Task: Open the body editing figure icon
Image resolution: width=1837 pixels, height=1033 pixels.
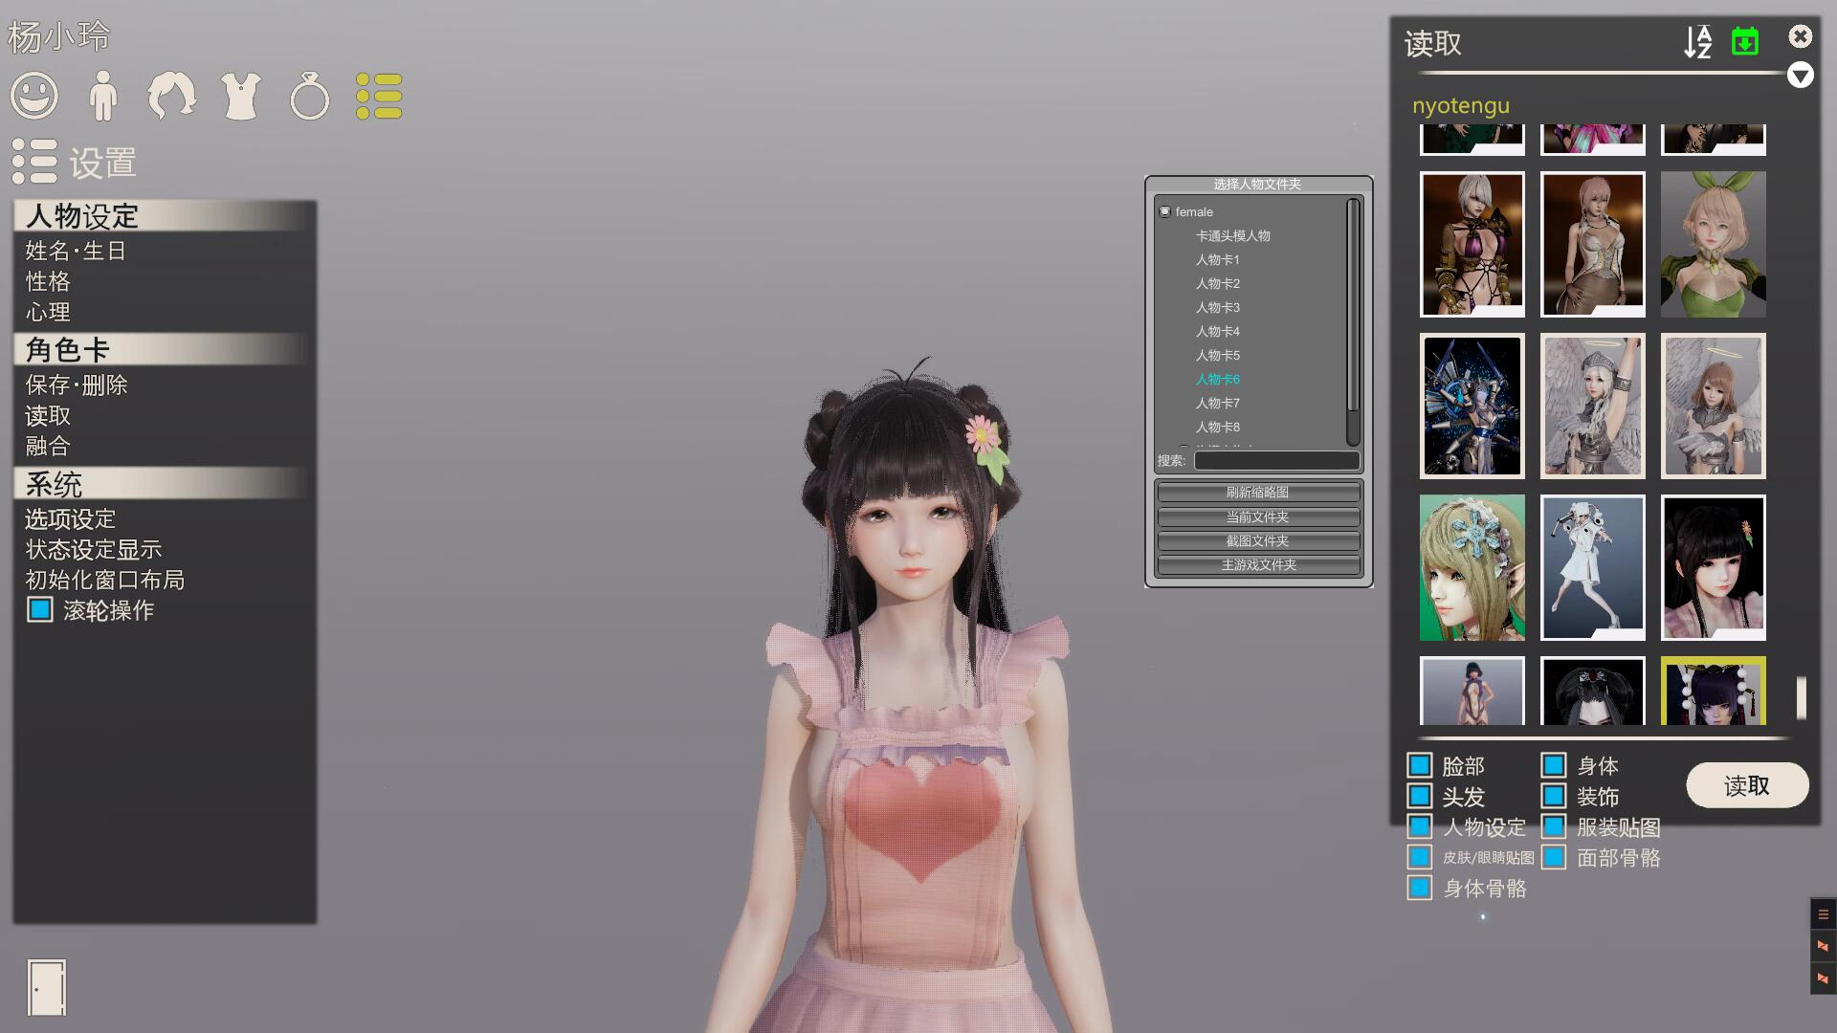Action: tap(102, 97)
